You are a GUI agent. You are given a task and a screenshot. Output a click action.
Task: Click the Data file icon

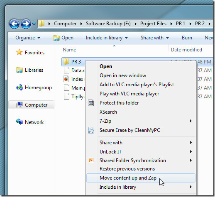[66, 70]
